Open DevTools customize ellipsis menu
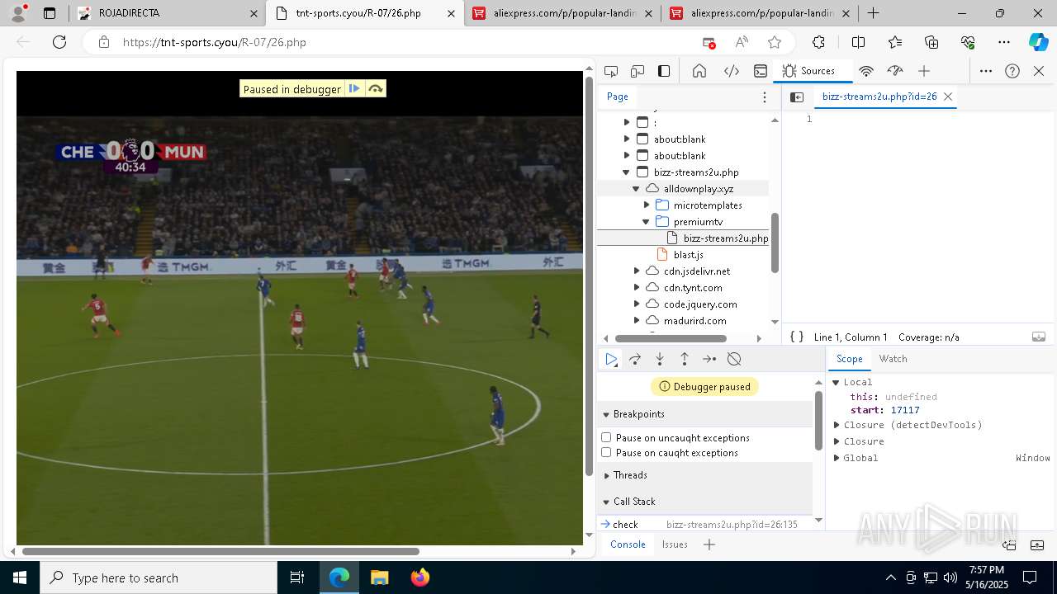 point(986,71)
